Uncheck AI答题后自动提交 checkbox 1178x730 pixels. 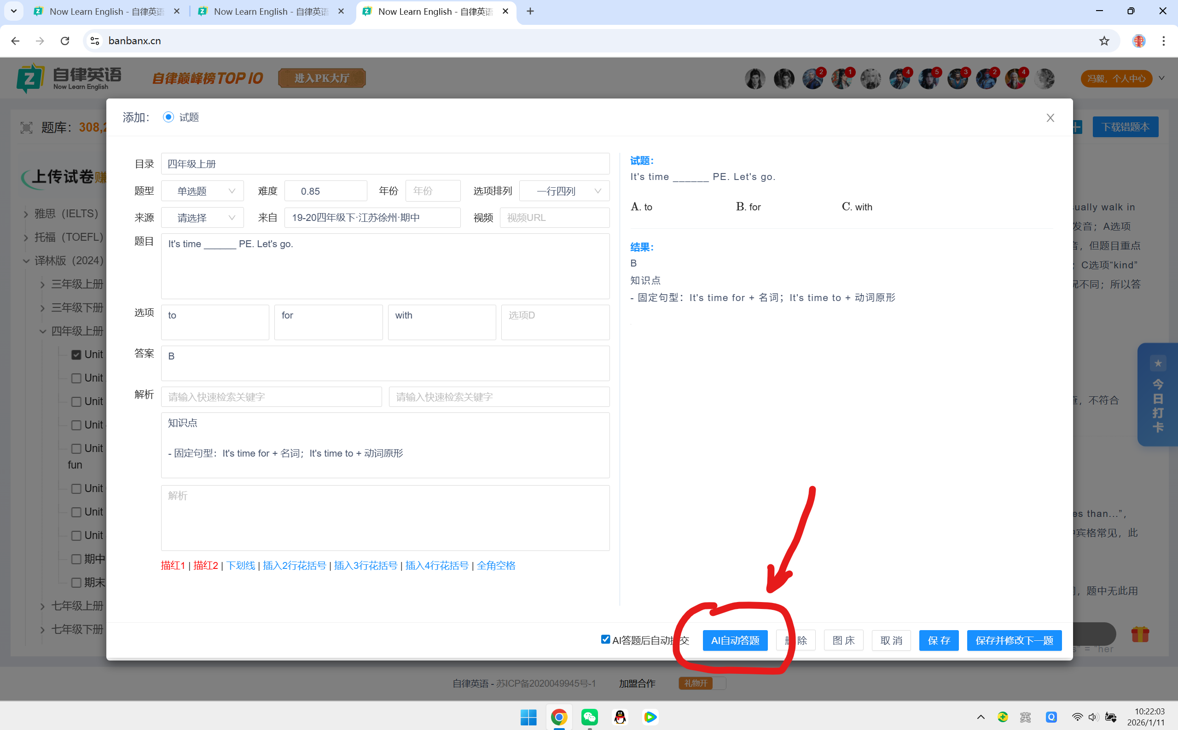pos(605,639)
